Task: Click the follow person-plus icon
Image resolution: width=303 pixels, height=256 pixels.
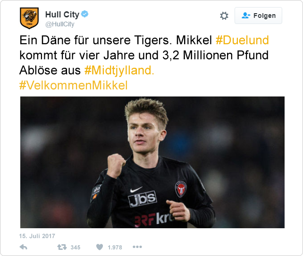Action: pyautogui.click(x=246, y=16)
